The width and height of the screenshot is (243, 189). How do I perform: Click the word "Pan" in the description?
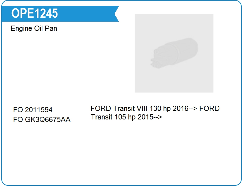(51, 29)
